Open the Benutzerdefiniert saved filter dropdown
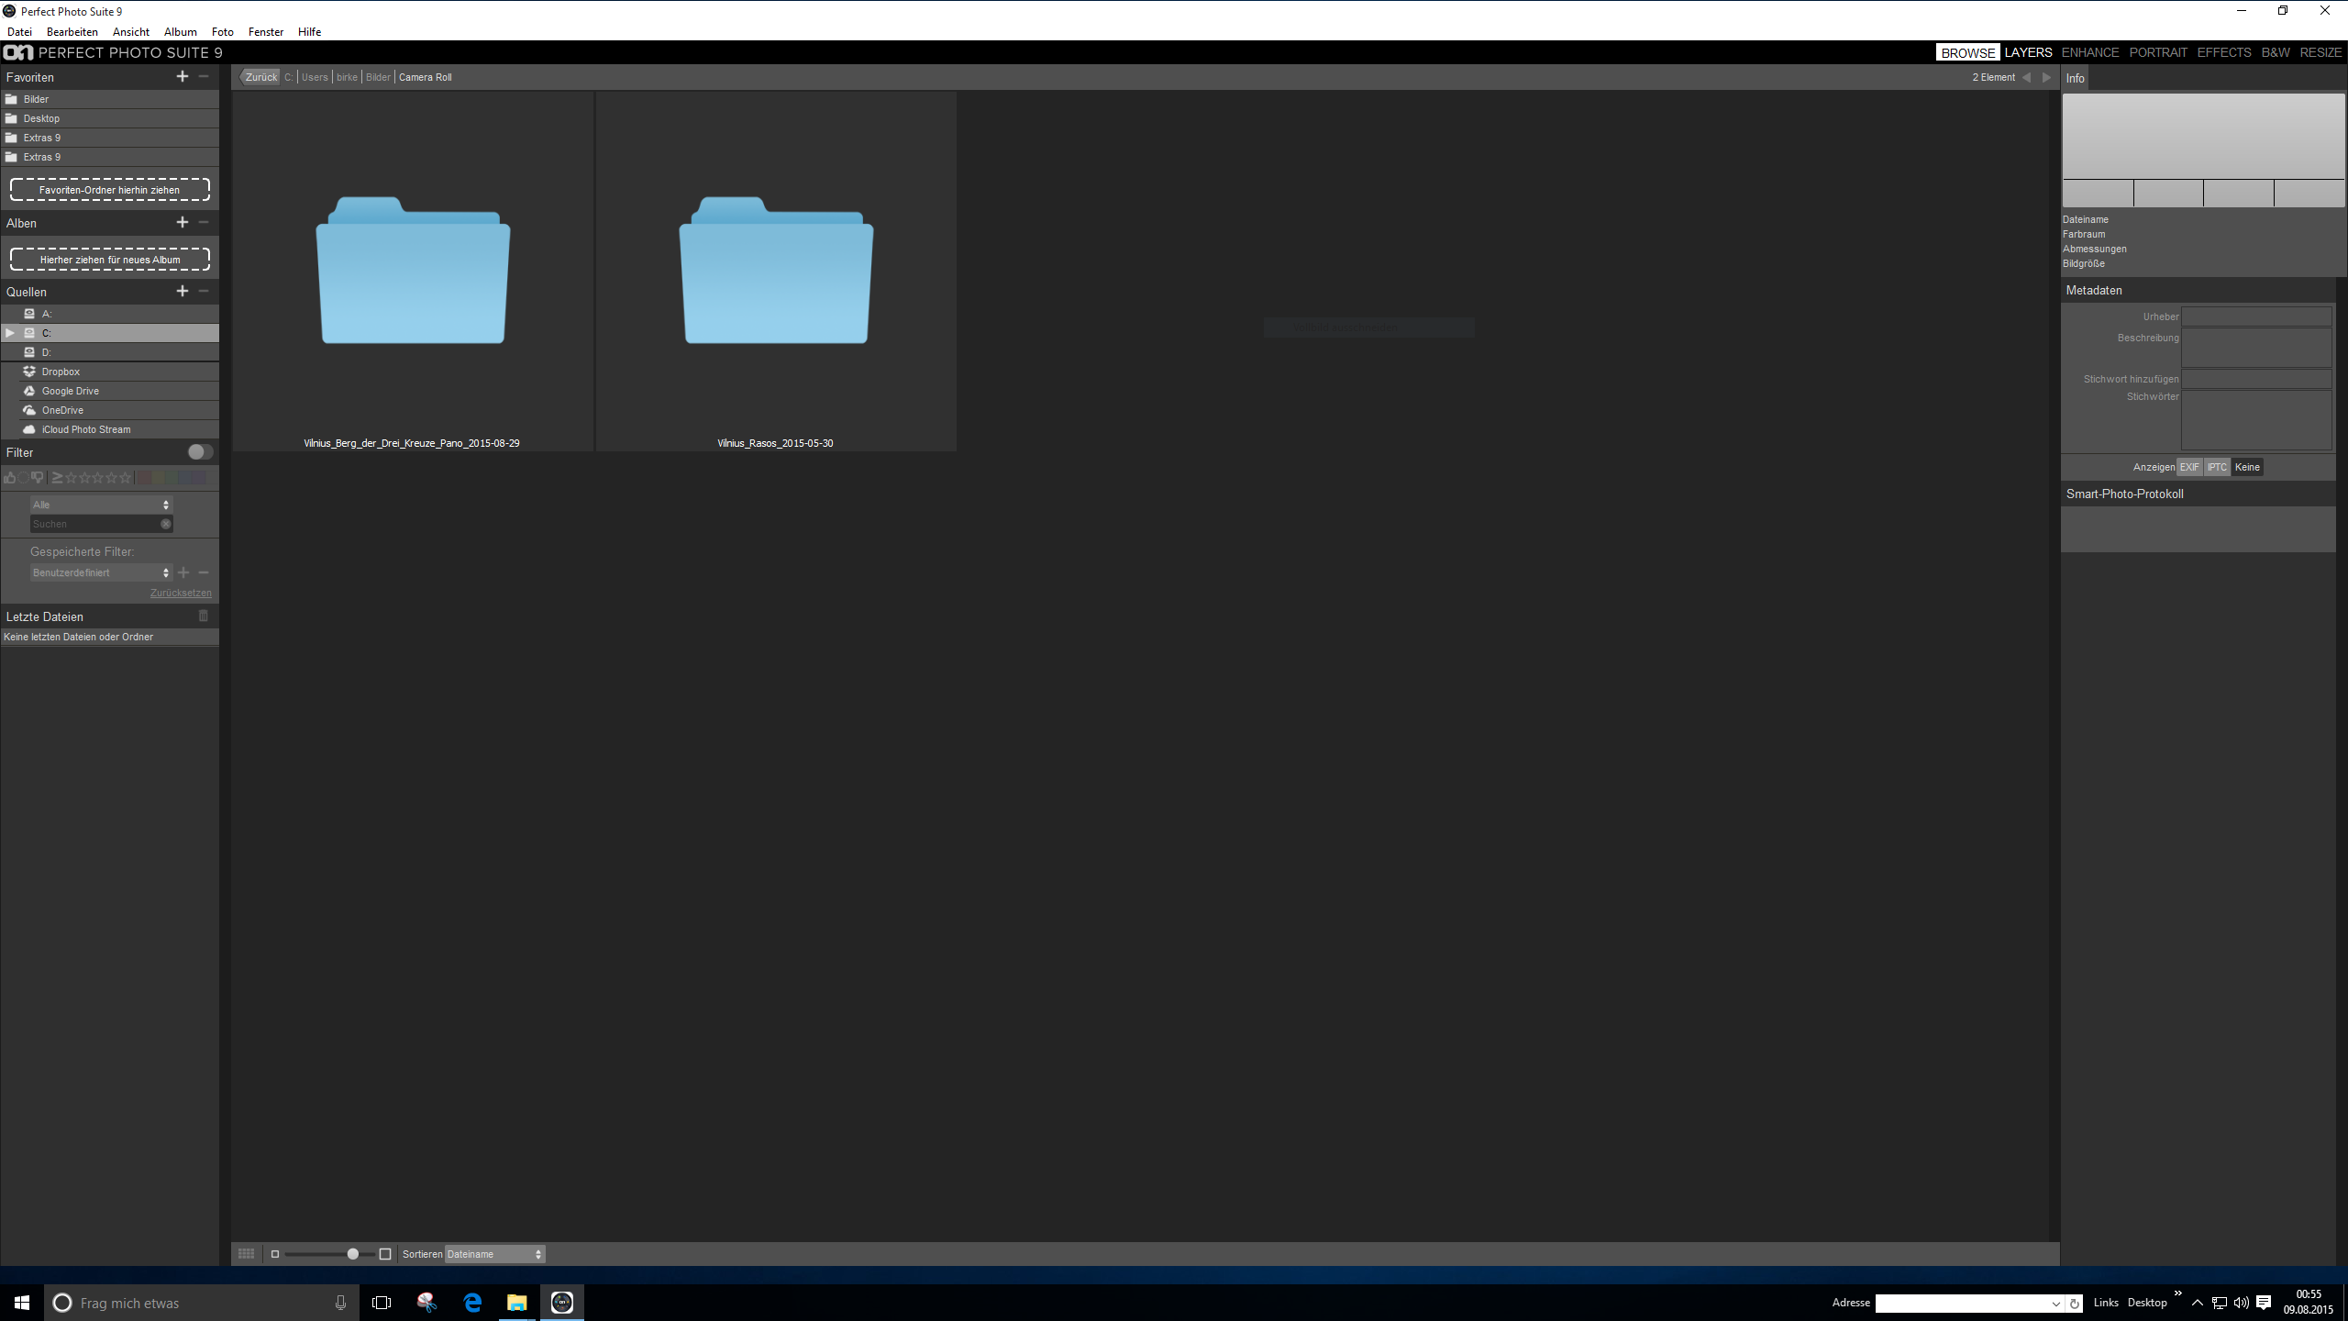The width and height of the screenshot is (2348, 1321). click(101, 572)
